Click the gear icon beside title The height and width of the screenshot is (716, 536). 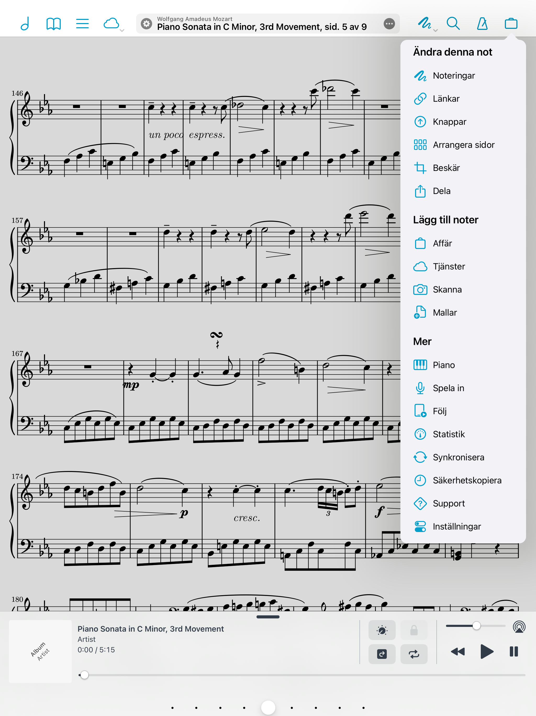click(147, 24)
